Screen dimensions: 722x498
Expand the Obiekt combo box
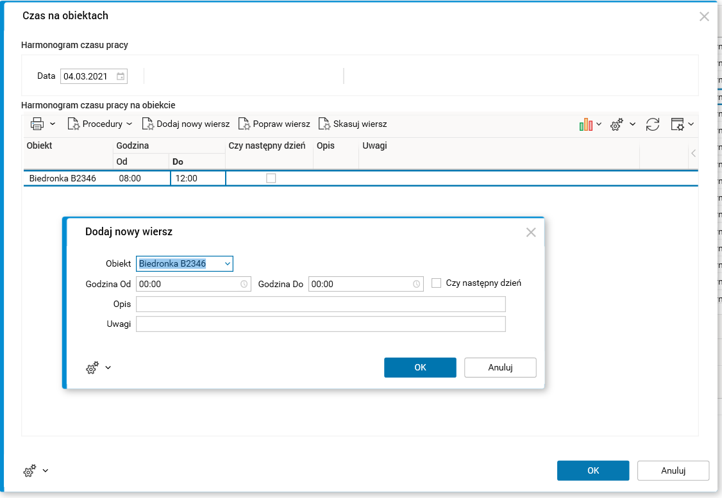pyautogui.click(x=227, y=263)
